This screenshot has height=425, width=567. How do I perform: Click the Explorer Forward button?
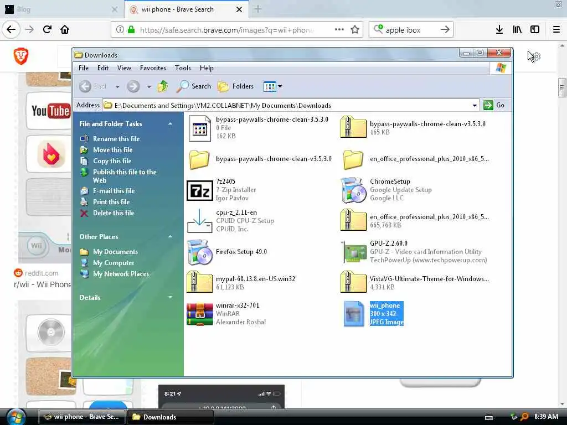[x=133, y=86]
